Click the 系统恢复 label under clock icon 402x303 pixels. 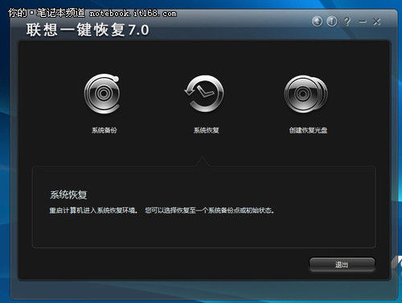pyautogui.click(x=206, y=130)
